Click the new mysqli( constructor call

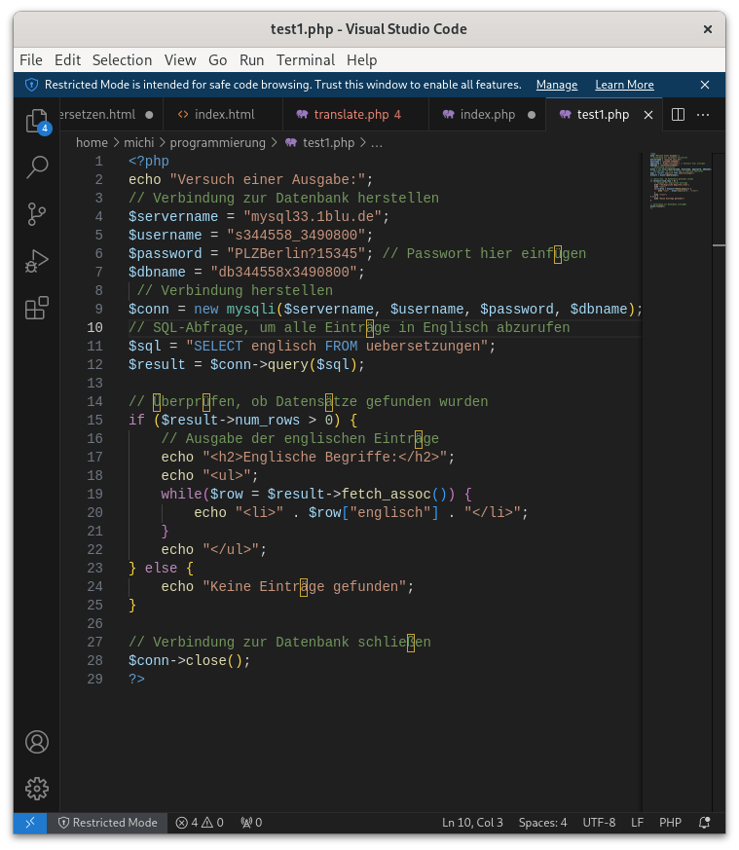(x=238, y=309)
